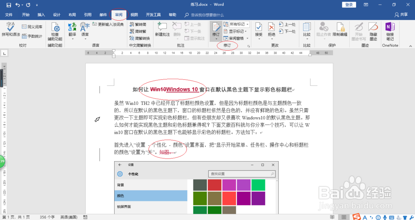The width and height of the screenshot is (415, 220).
Task: Click the right indent marker on ruler
Action: tap(310, 55)
